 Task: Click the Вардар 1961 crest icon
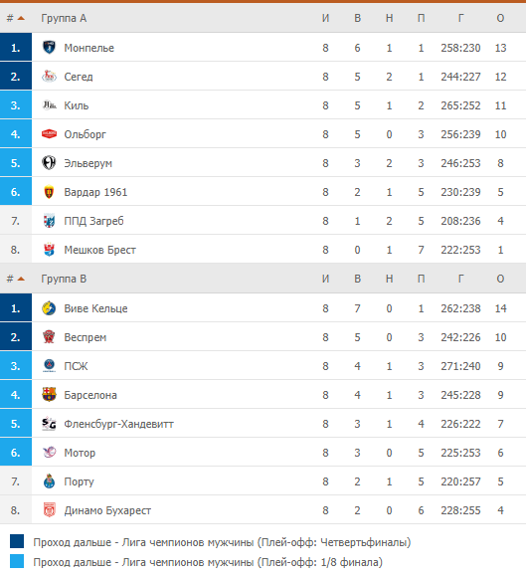coord(49,192)
